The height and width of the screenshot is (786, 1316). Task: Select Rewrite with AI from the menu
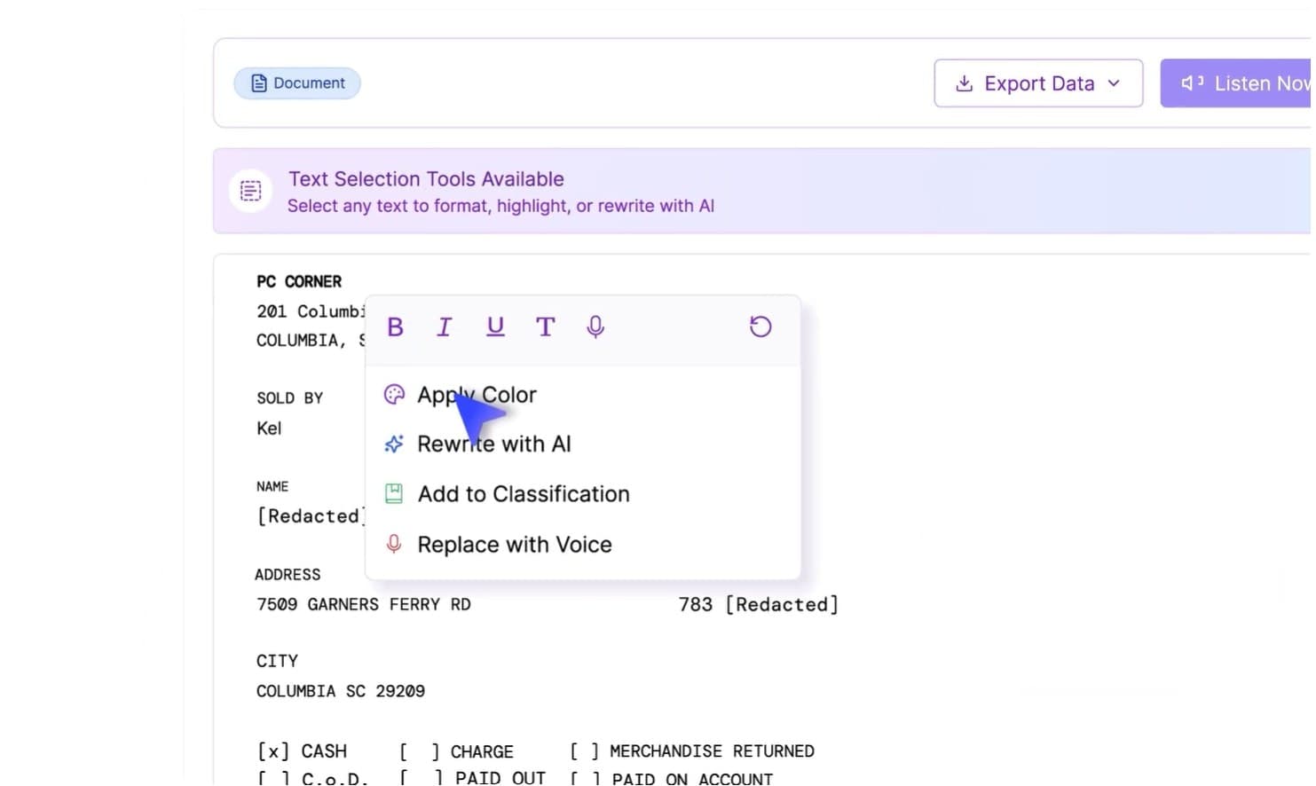tap(493, 444)
